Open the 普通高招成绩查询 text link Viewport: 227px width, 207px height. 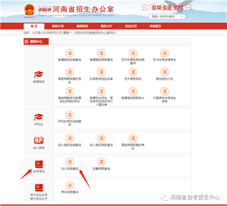(70, 60)
